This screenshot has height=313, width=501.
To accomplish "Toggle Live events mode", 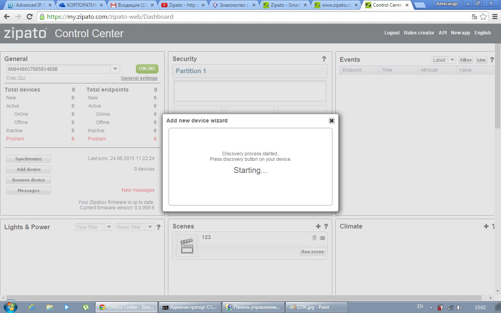I will pos(481,60).
